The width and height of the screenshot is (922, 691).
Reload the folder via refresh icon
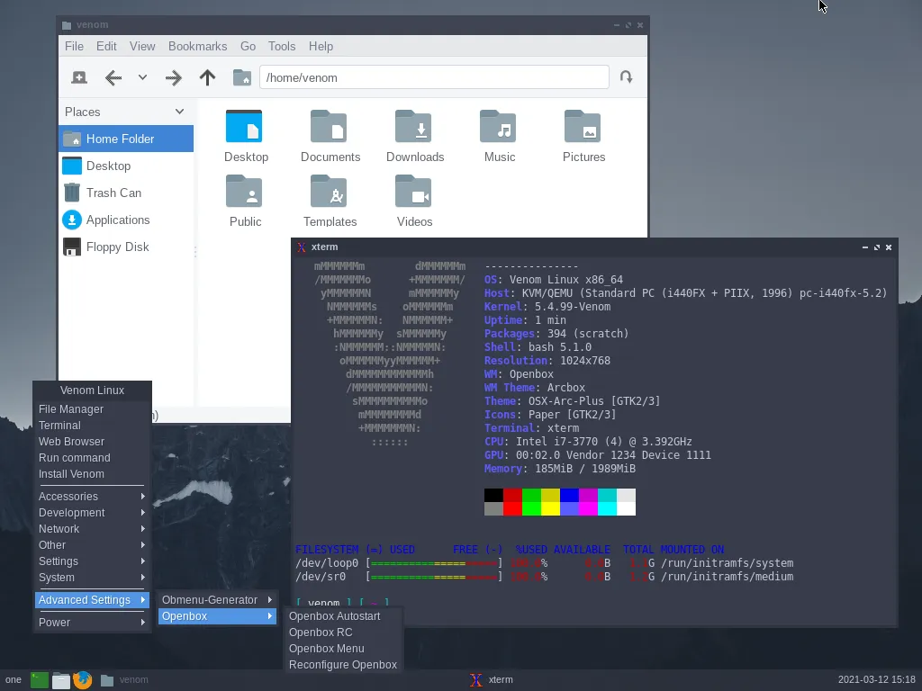tap(627, 77)
